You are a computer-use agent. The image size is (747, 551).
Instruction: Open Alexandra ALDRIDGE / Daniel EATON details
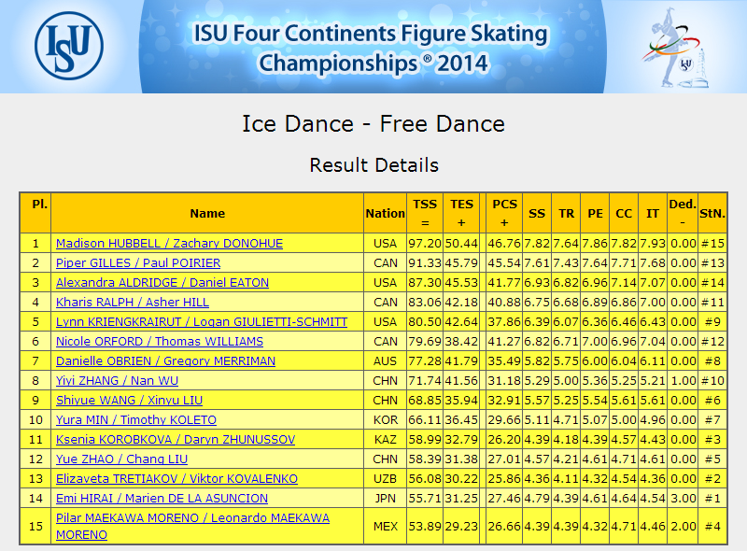point(162,282)
